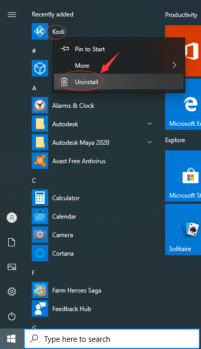Launch the Camera app icon

pos(40,235)
